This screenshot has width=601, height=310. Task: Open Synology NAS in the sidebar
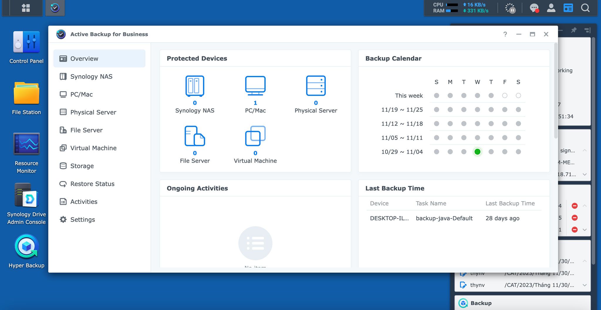point(99,76)
